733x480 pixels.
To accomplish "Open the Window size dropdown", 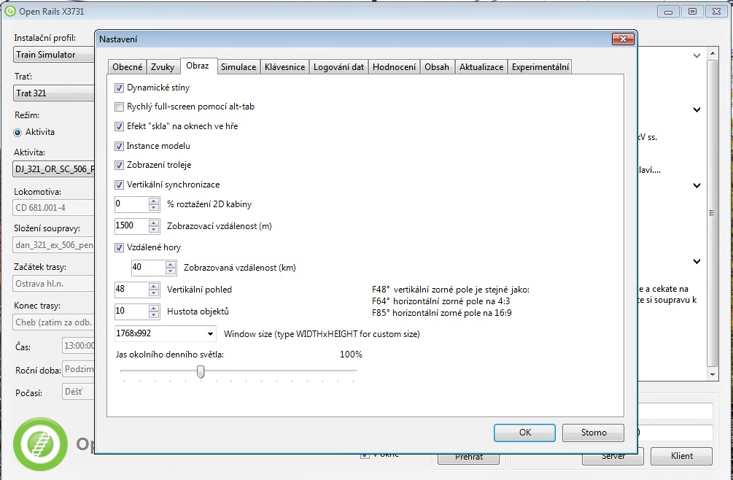I will (x=210, y=334).
